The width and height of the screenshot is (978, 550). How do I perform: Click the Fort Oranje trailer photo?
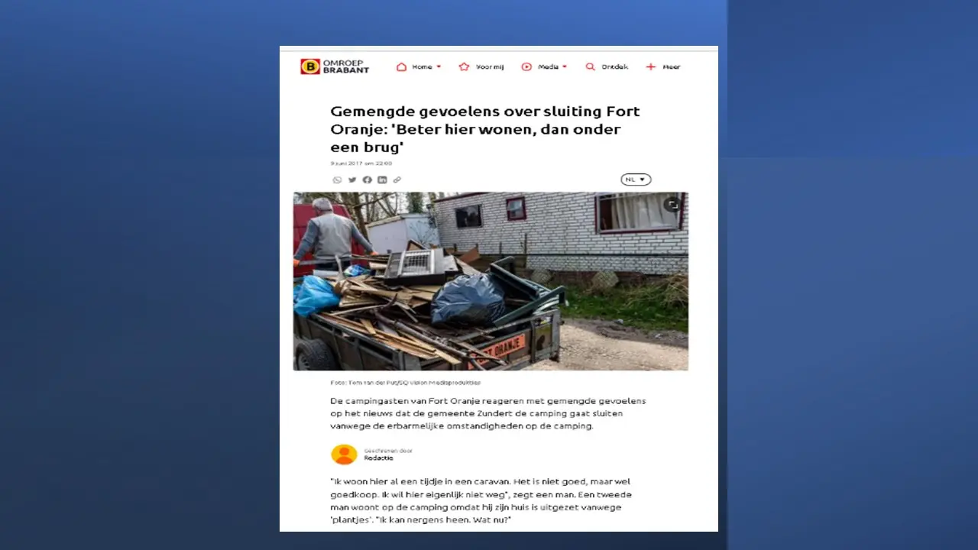click(491, 281)
